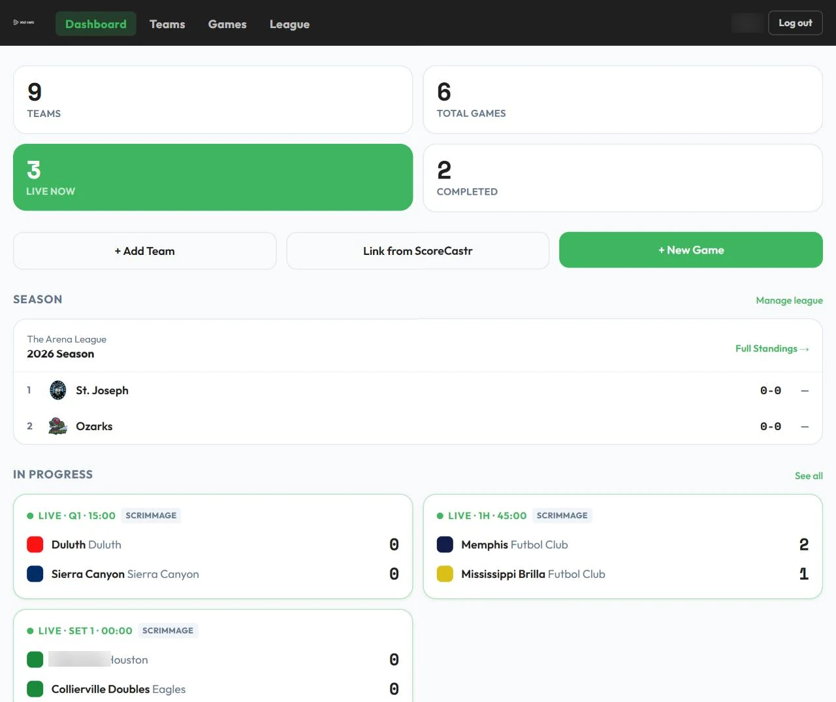The height and width of the screenshot is (702, 836).
Task: Click the St. Joseph team logo
Action: pyautogui.click(x=58, y=390)
